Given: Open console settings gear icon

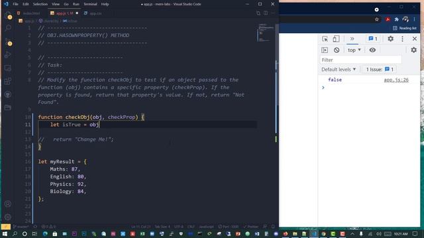Looking at the screenshot, I should click(x=413, y=50).
